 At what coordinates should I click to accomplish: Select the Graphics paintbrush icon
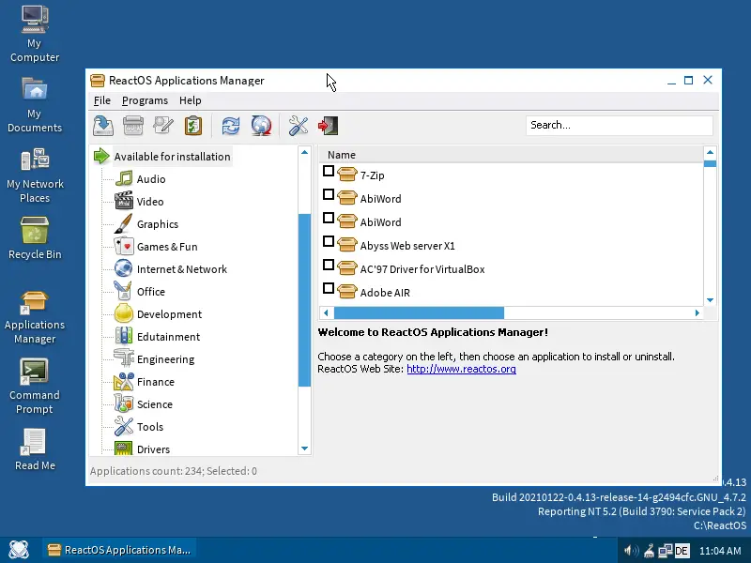click(x=124, y=223)
